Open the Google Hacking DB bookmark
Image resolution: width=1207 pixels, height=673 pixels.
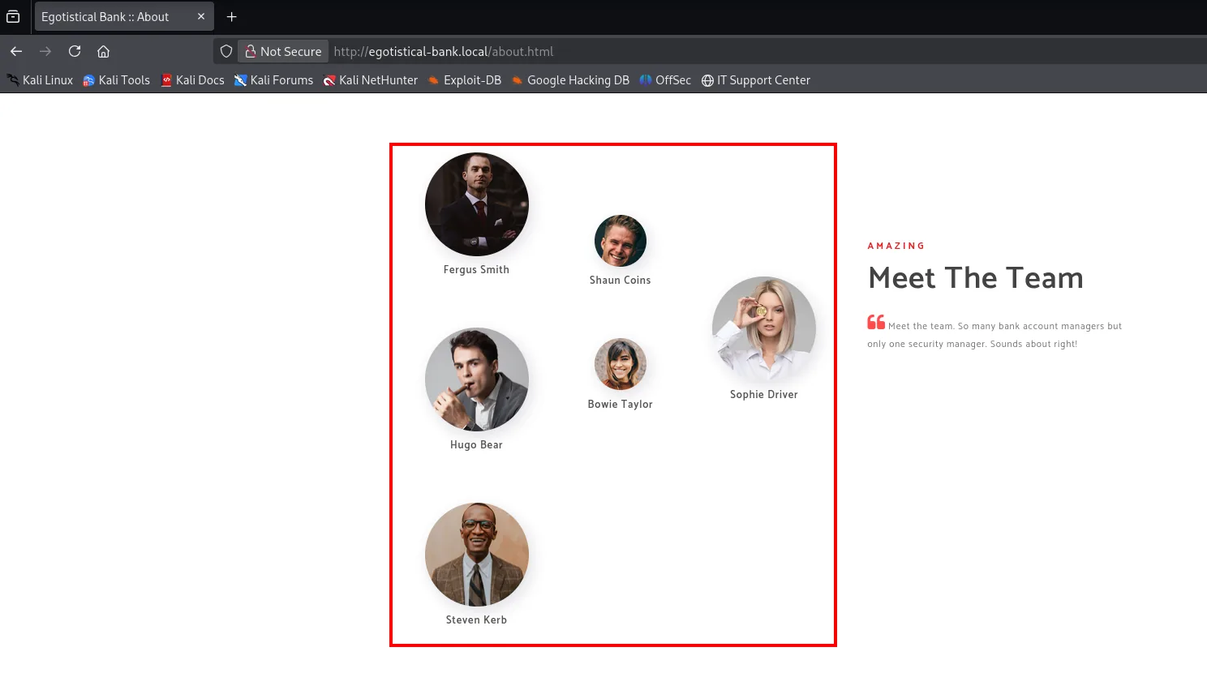[x=570, y=80]
